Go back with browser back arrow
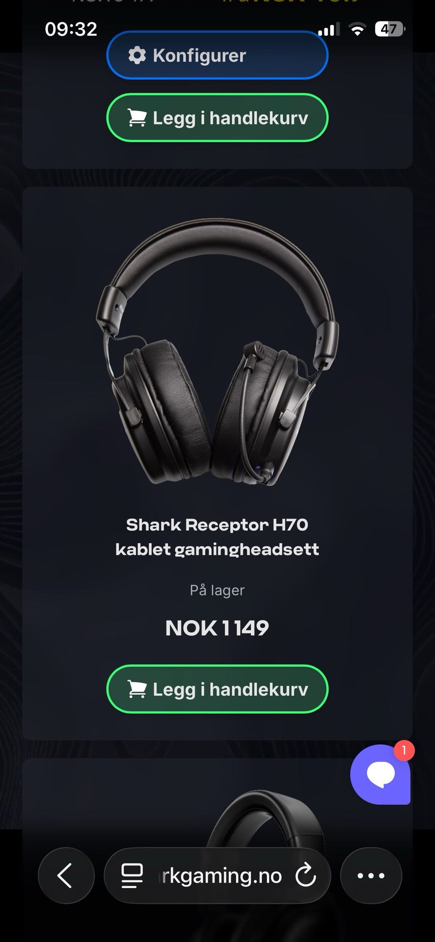 (x=66, y=875)
